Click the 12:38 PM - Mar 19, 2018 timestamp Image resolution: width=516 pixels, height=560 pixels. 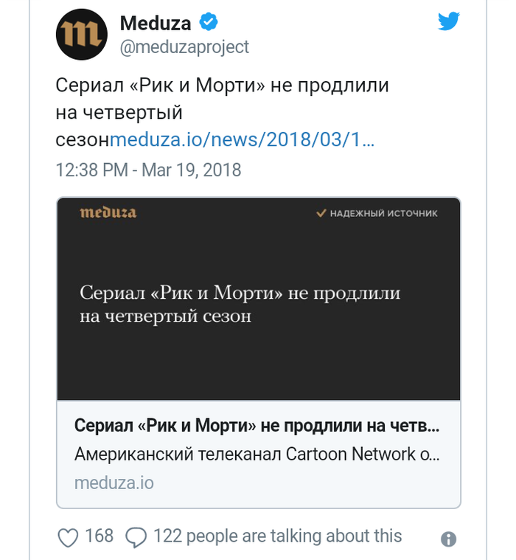[x=148, y=170]
